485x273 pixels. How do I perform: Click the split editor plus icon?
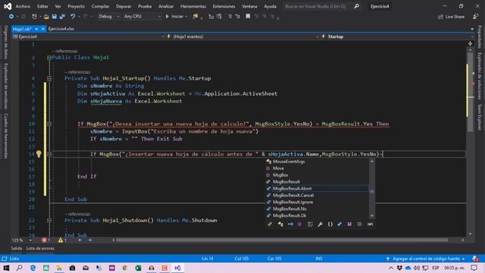coord(470,44)
